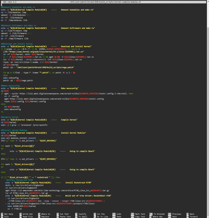The width and height of the screenshot is (209, 218).
Task: Select the Where Was shortcut
Action: (x=156, y=217)
